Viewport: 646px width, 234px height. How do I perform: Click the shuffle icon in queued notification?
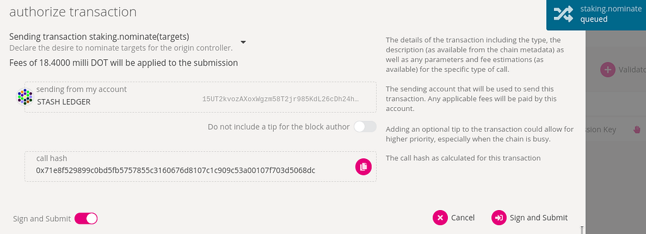pyautogui.click(x=563, y=15)
